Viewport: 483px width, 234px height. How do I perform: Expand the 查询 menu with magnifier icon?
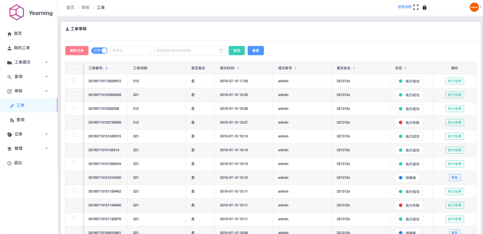pos(29,76)
